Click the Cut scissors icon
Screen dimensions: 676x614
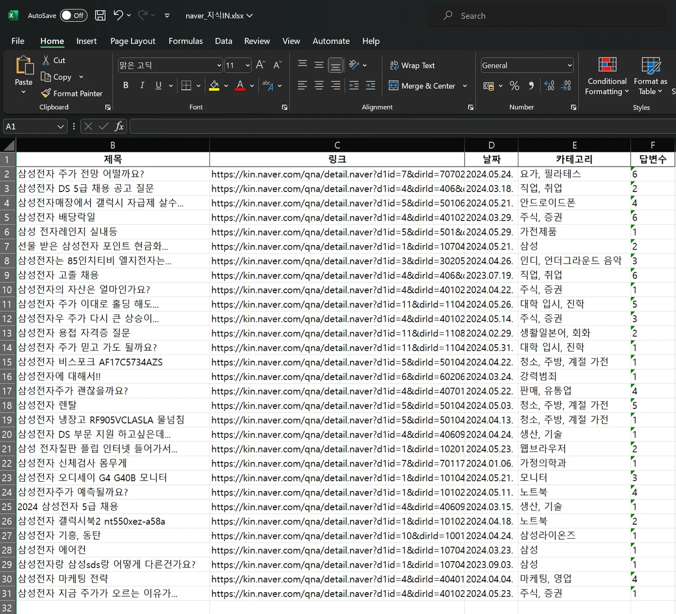click(46, 60)
